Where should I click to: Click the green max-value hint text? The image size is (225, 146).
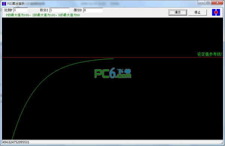click(x=43, y=15)
